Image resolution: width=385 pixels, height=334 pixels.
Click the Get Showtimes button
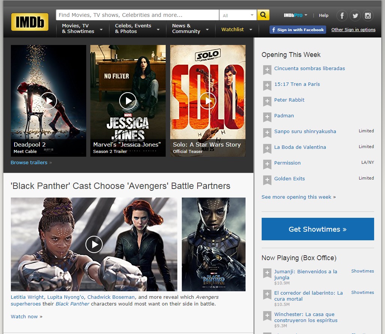coord(318,229)
